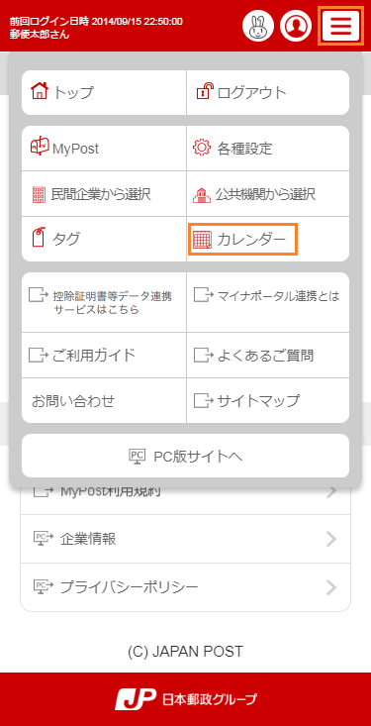This screenshot has width=371, height=726.
Task: Open マイナポータル連携とは link
Action: coord(268,302)
